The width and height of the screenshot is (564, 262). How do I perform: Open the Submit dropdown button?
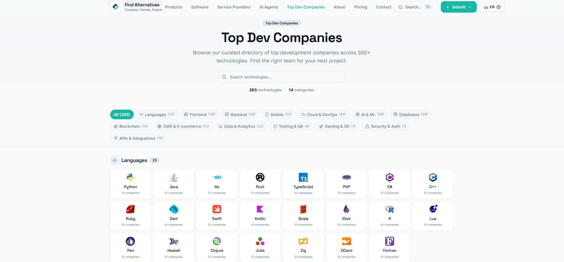[459, 7]
